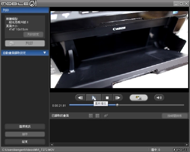This screenshot has width=190, height=152.
Task: Minimize the application window
Action: point(176,4)
